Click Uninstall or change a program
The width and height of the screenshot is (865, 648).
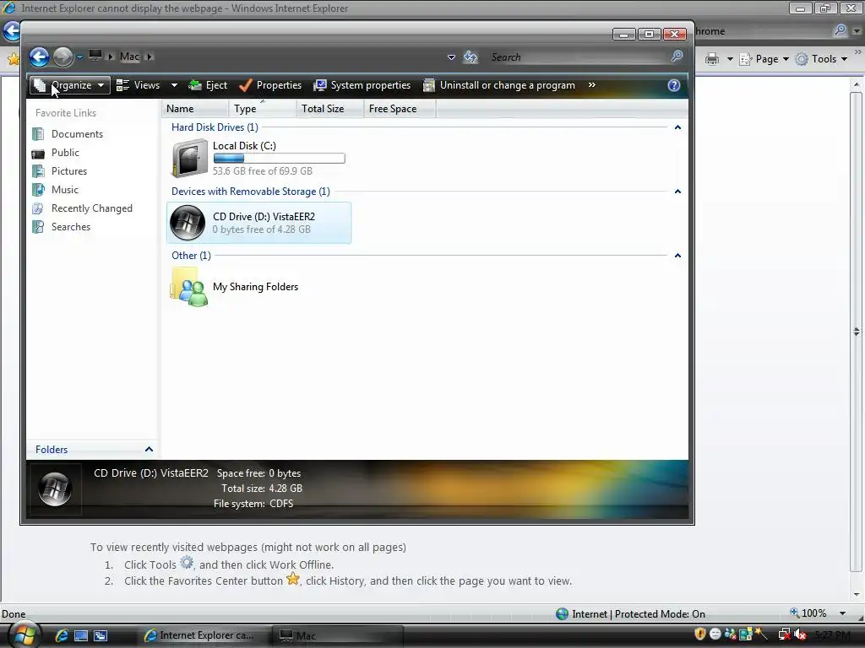pyautogui.click(x=499, y=85)
